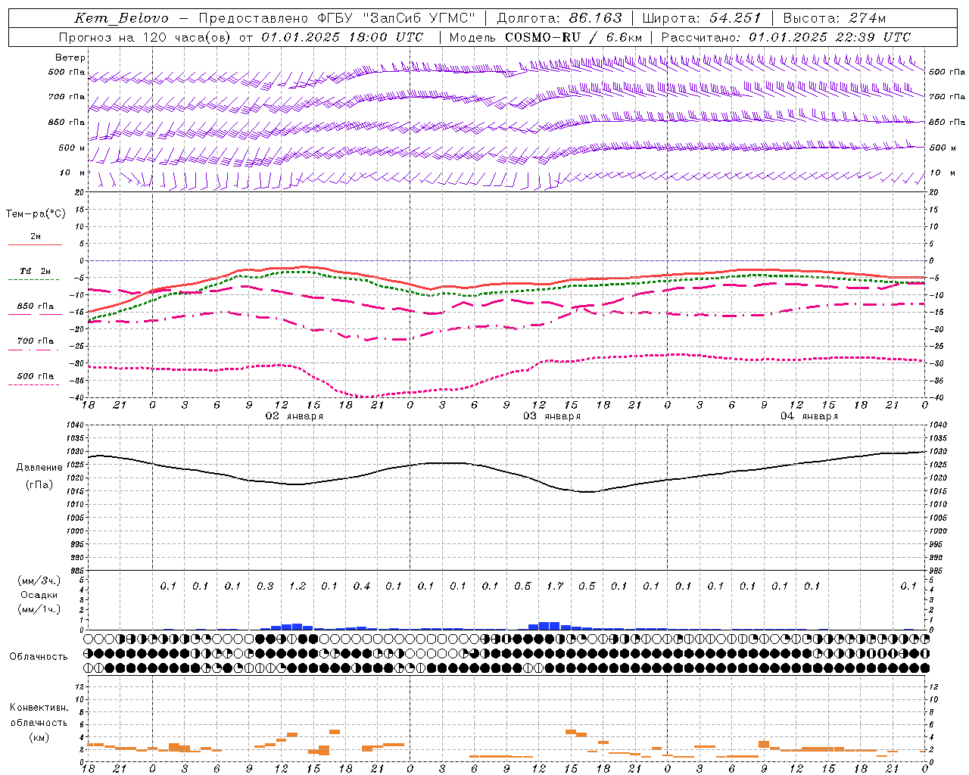Click the Осадки section label

[39, 595]
